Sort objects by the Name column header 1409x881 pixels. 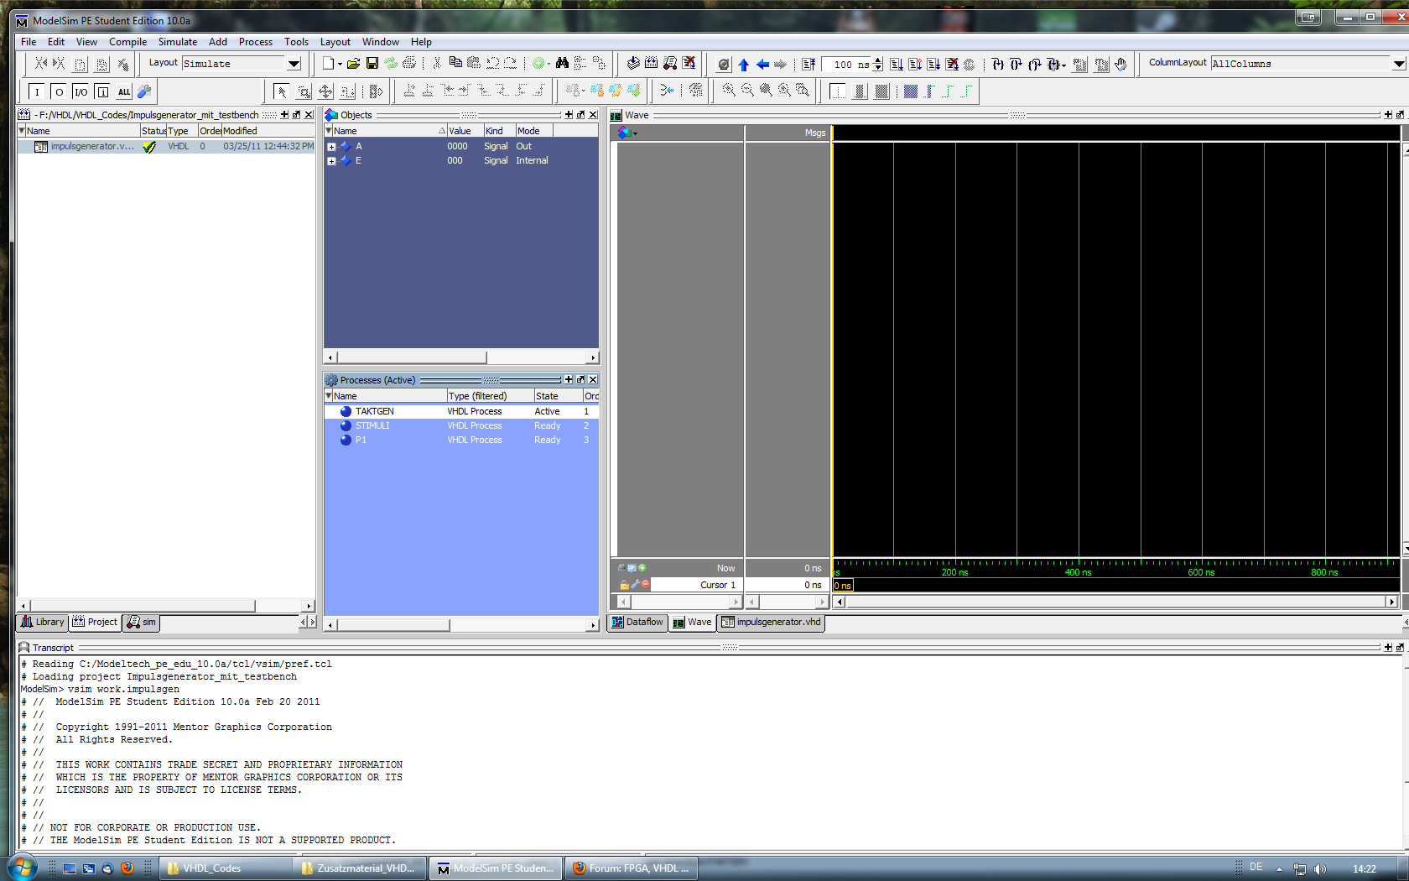[386, 131]
